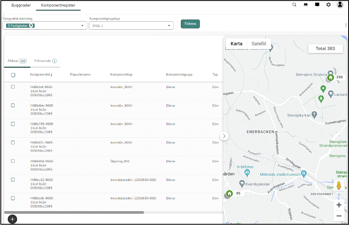Screen dimensions: 349x225
Task: Click the horizontal table scrollbar
Action: pyautogui.click(x=74, y=212)
